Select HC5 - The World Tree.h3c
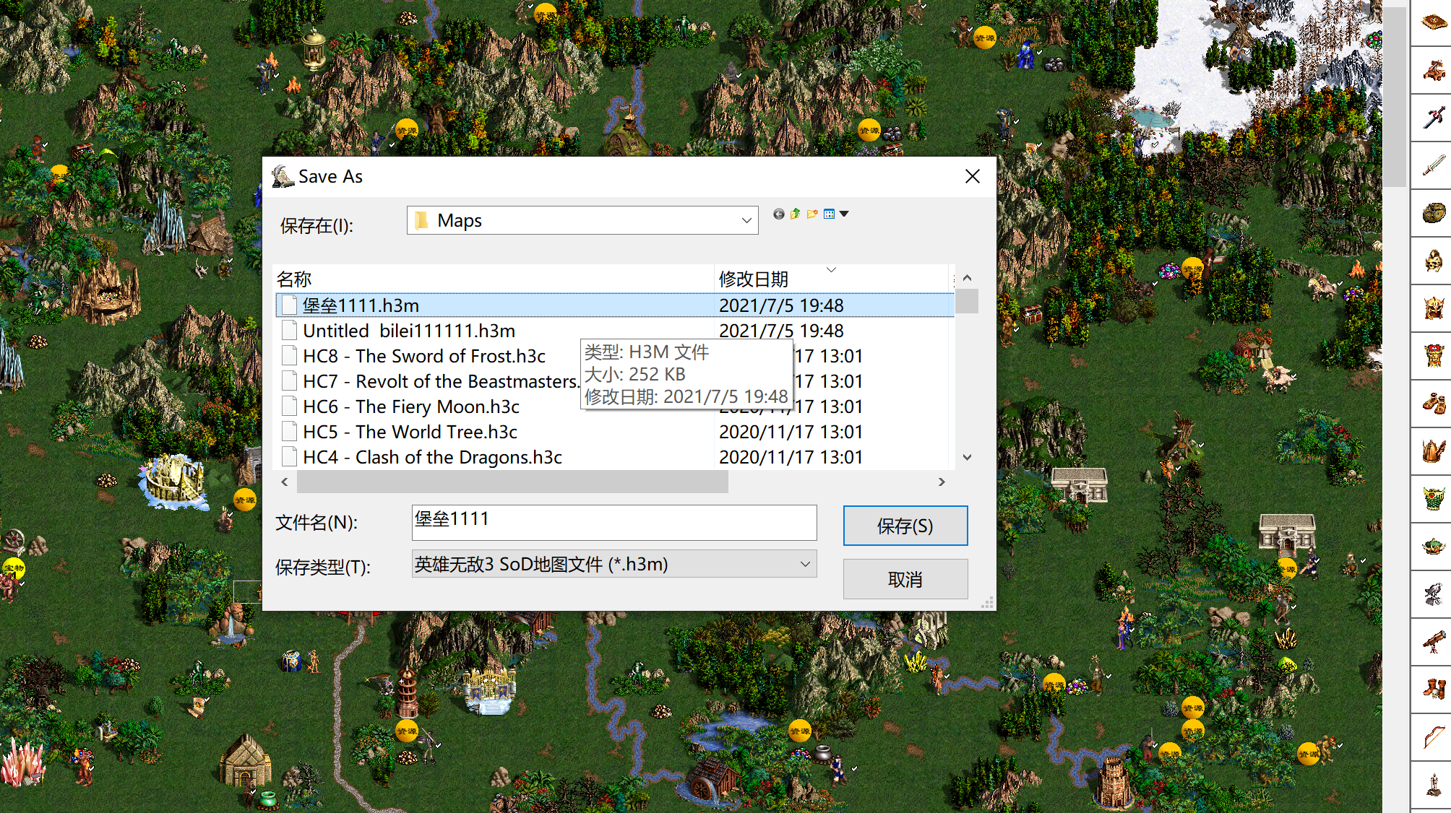The width and height of the screenshot is (1451, 813). (410, 432)
